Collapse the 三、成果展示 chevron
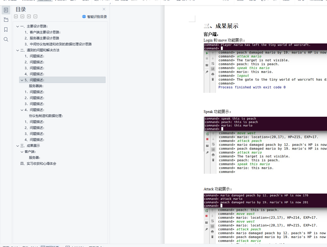The image size is (327, 247). click(18, 146)
